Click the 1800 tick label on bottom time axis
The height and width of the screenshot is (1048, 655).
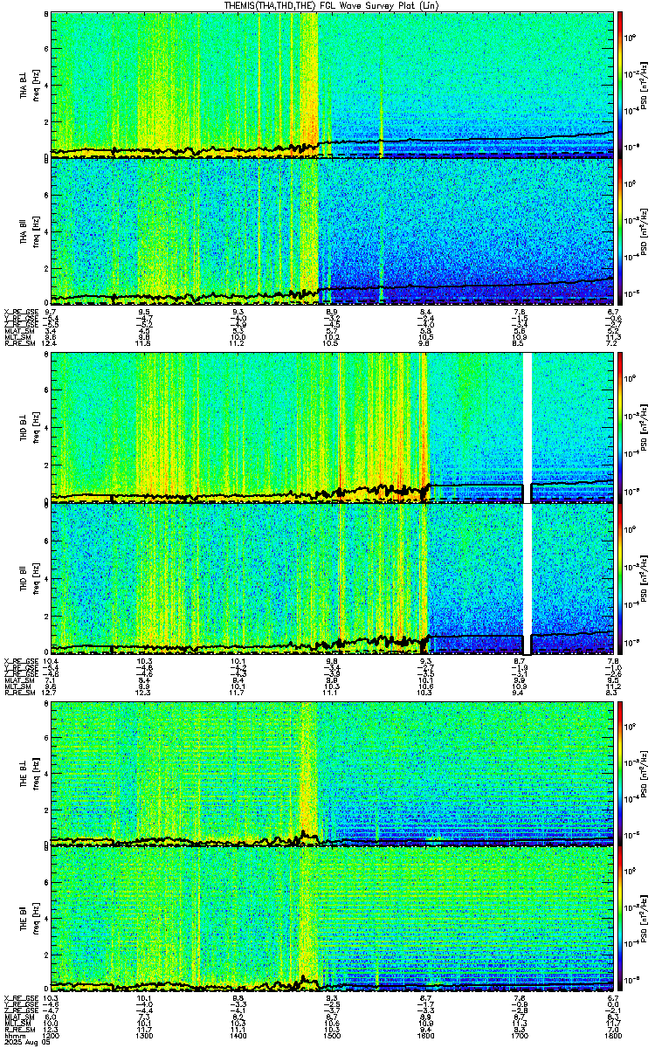tap(612, 1035)
